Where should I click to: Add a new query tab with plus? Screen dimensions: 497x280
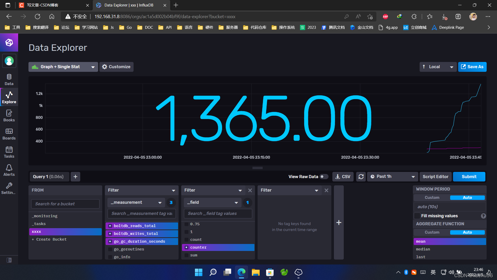coord(75,177)
